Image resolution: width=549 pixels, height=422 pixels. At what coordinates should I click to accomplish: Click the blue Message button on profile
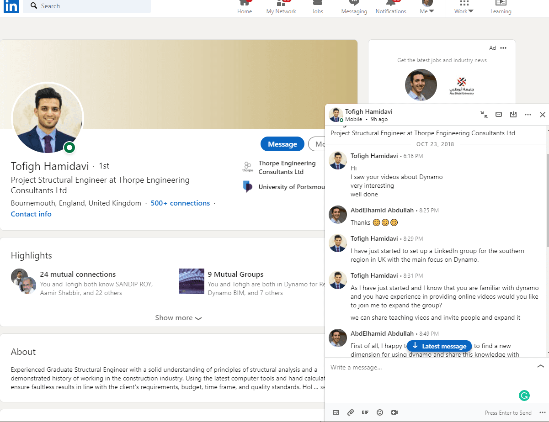(282, 144)
